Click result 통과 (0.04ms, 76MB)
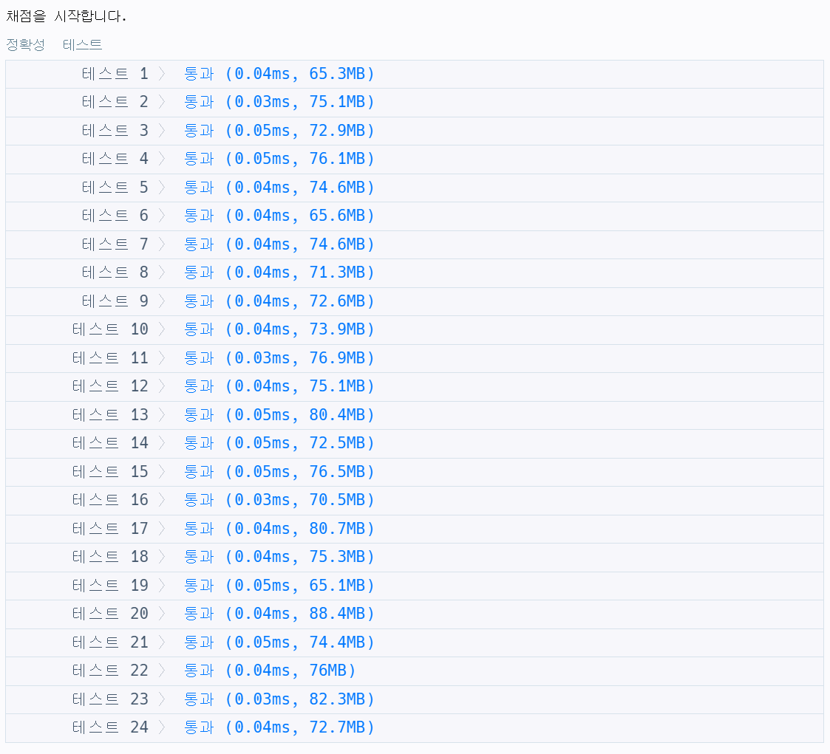830x754 pixels. [270, 670]
